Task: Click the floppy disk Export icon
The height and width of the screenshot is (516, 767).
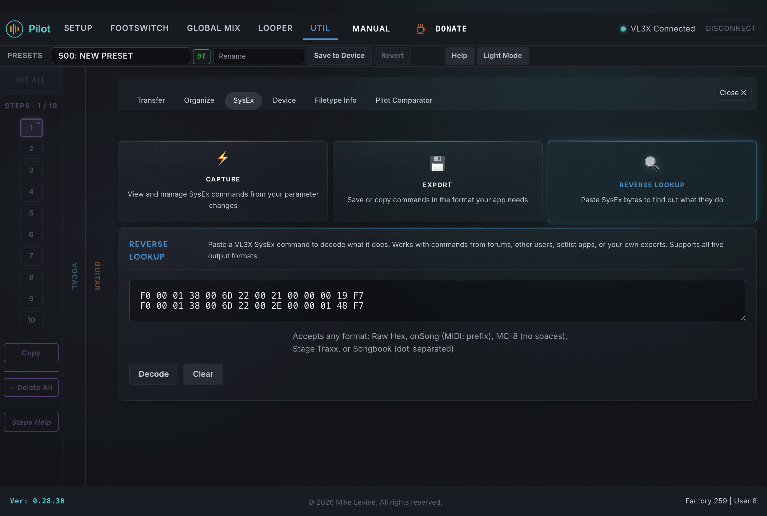Action: 437,163
